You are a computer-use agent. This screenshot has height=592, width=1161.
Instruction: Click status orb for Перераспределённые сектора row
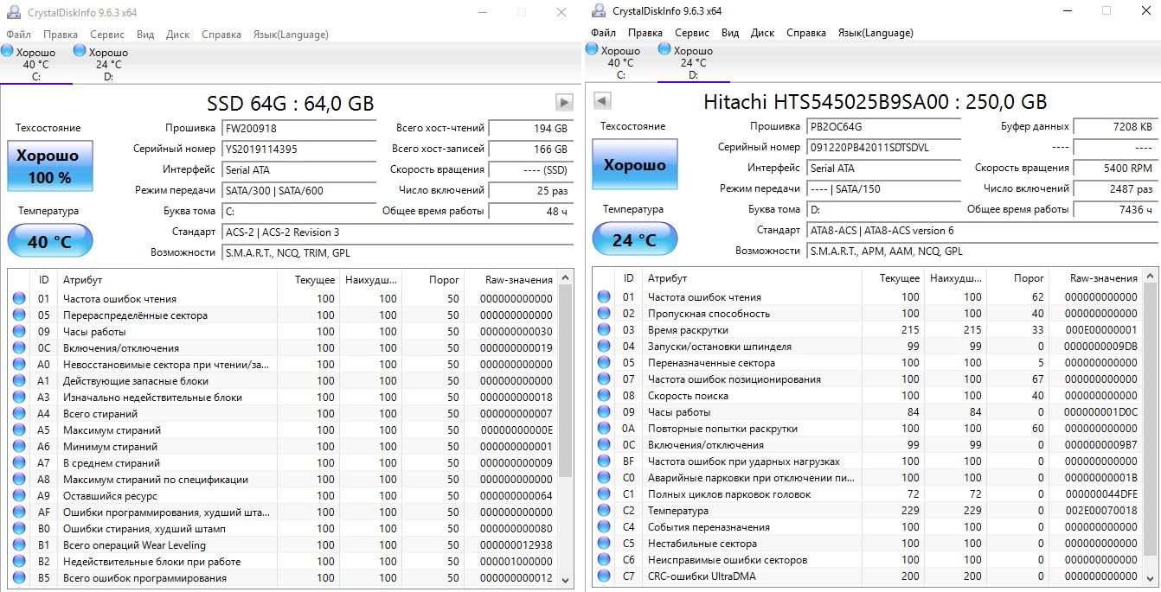(x=19, y=315)
